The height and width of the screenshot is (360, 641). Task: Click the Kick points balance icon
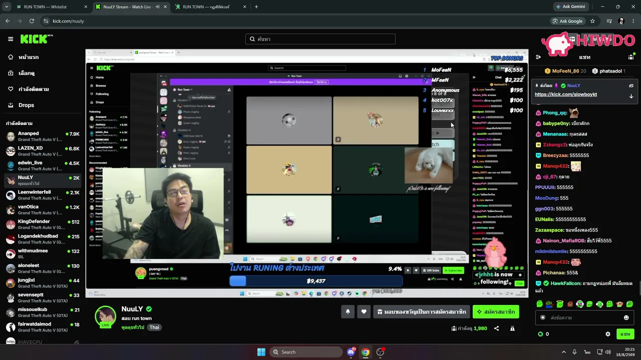click(x=540, y=334)
